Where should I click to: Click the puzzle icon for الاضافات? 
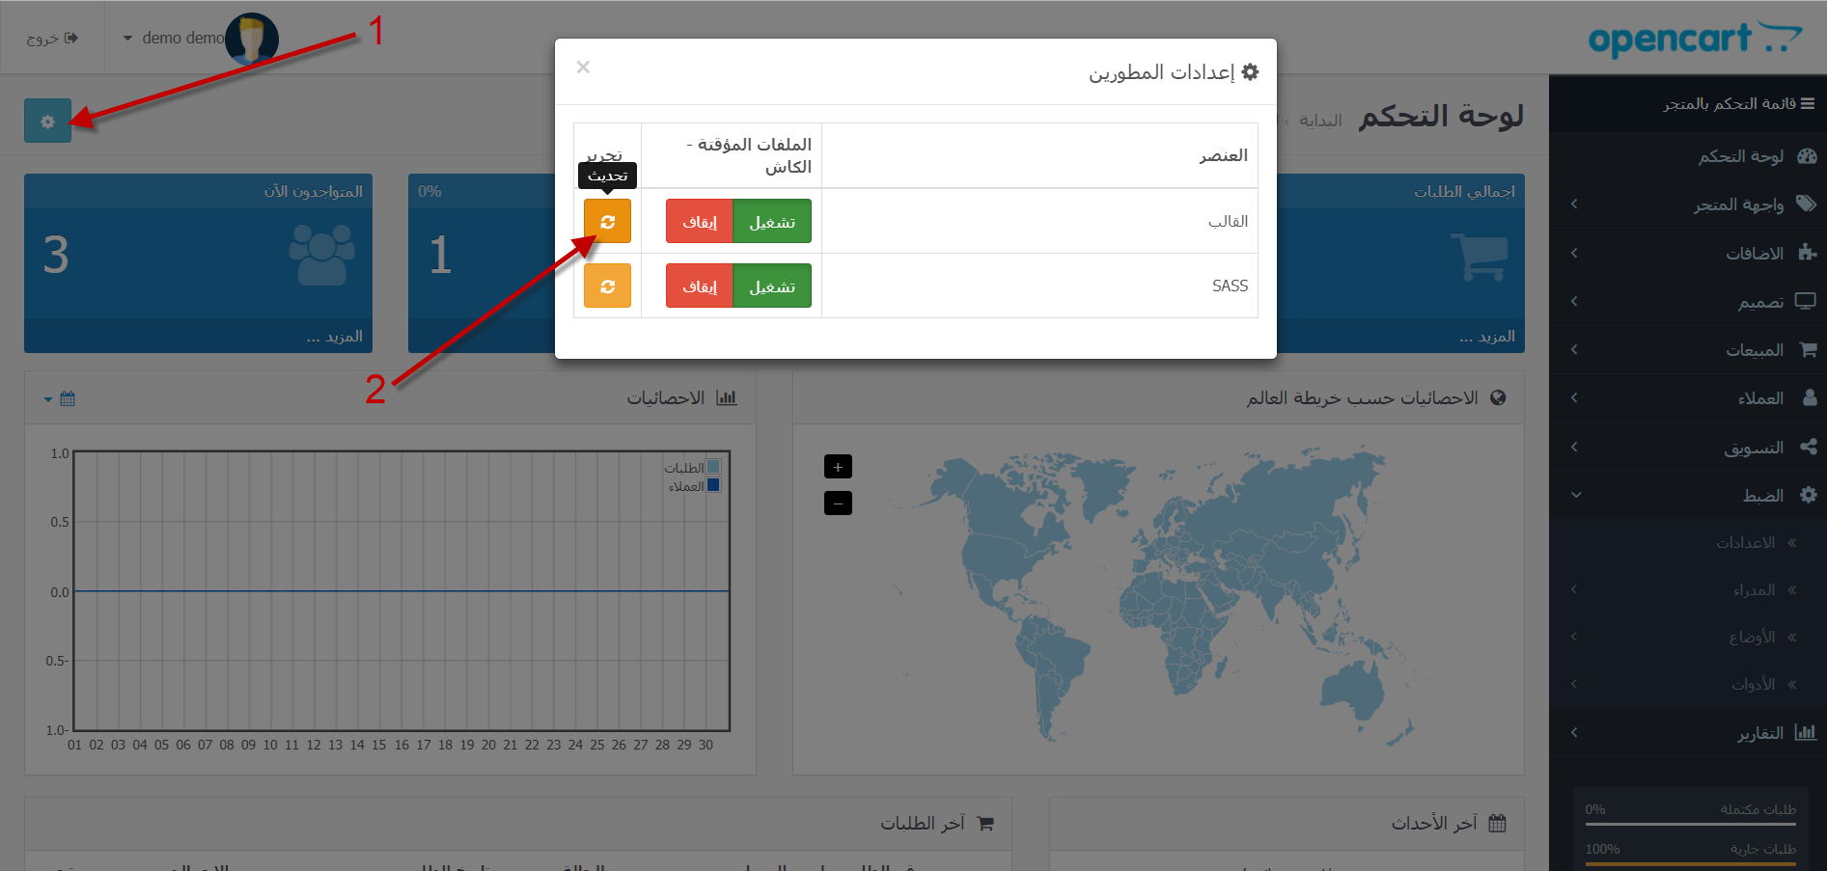1808,253
